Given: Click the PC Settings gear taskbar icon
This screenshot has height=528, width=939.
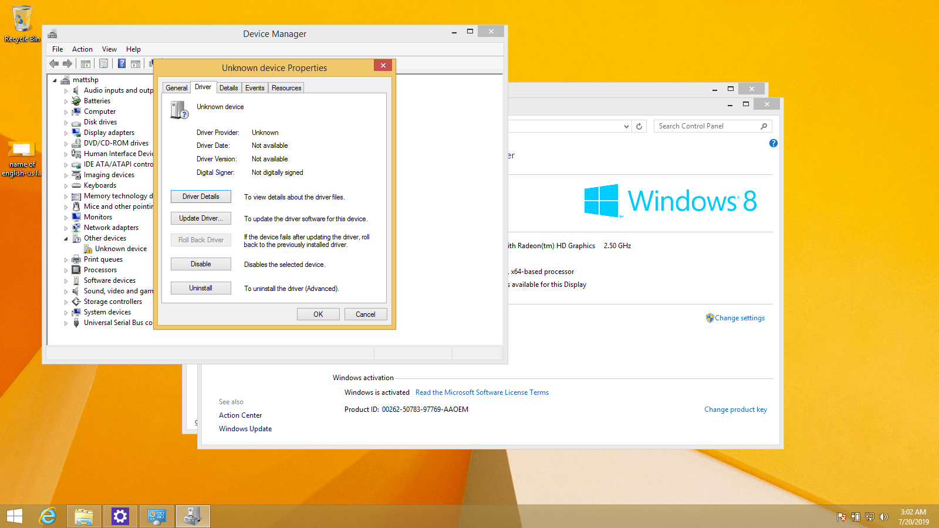Looking at the screenshot, I should tap(120, 516).
